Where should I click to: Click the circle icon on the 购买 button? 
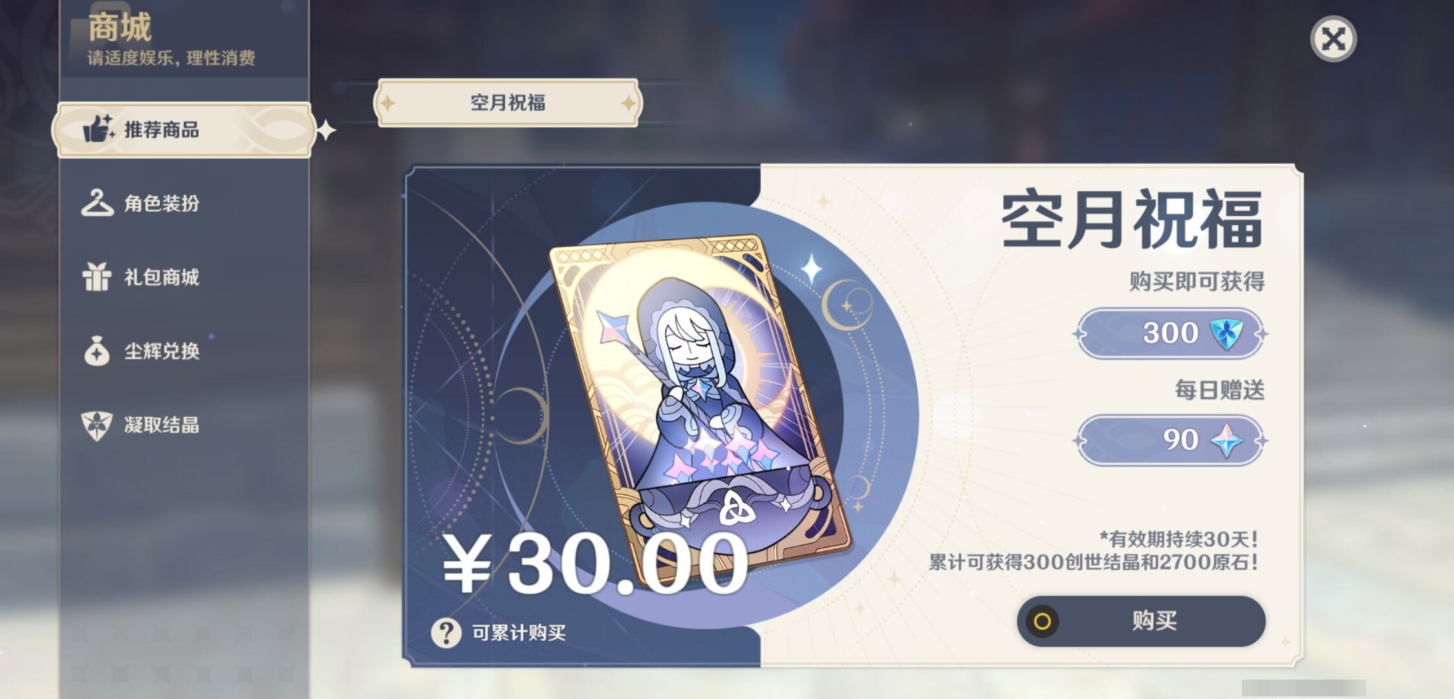pyautogui.click(x=1042, y=621)
